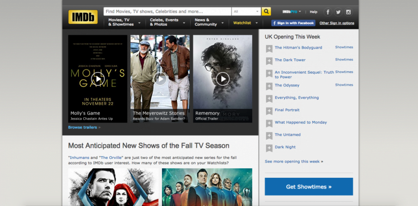Open IMDb's Instagram page icon

click(x=349, y=12)
